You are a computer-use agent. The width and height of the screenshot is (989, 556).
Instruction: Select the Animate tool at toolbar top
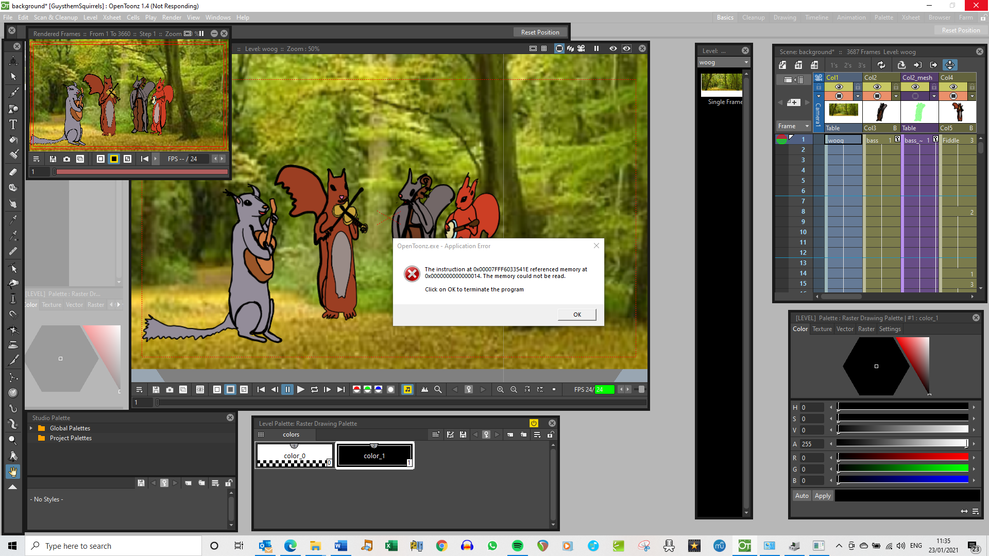[x=13, y=60]
